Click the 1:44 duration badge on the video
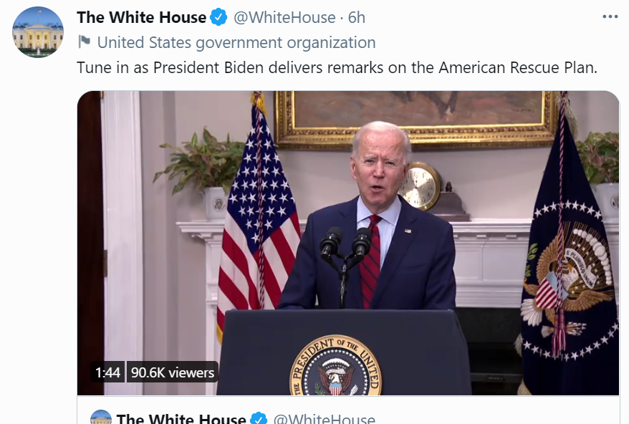629x424 pixels. pyautogui.click(x=107, y=372)
